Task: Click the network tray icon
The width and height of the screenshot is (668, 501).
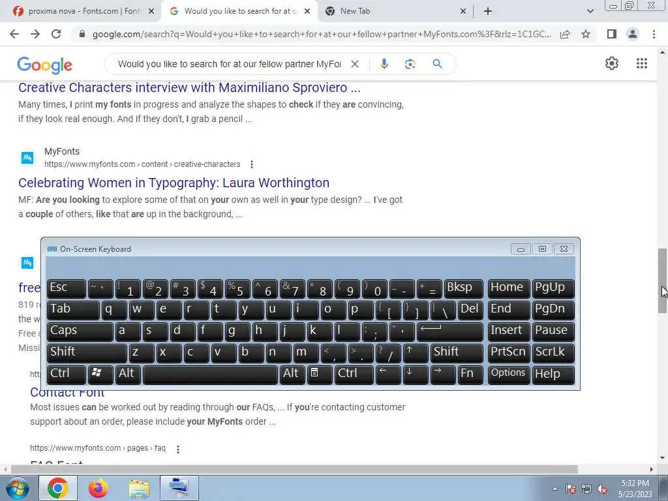Action: [586, 489]
